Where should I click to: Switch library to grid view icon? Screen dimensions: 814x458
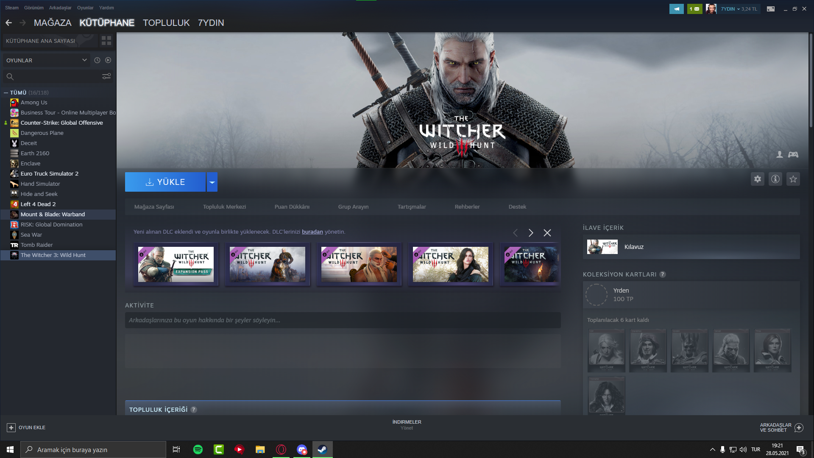tap(106, 41)
